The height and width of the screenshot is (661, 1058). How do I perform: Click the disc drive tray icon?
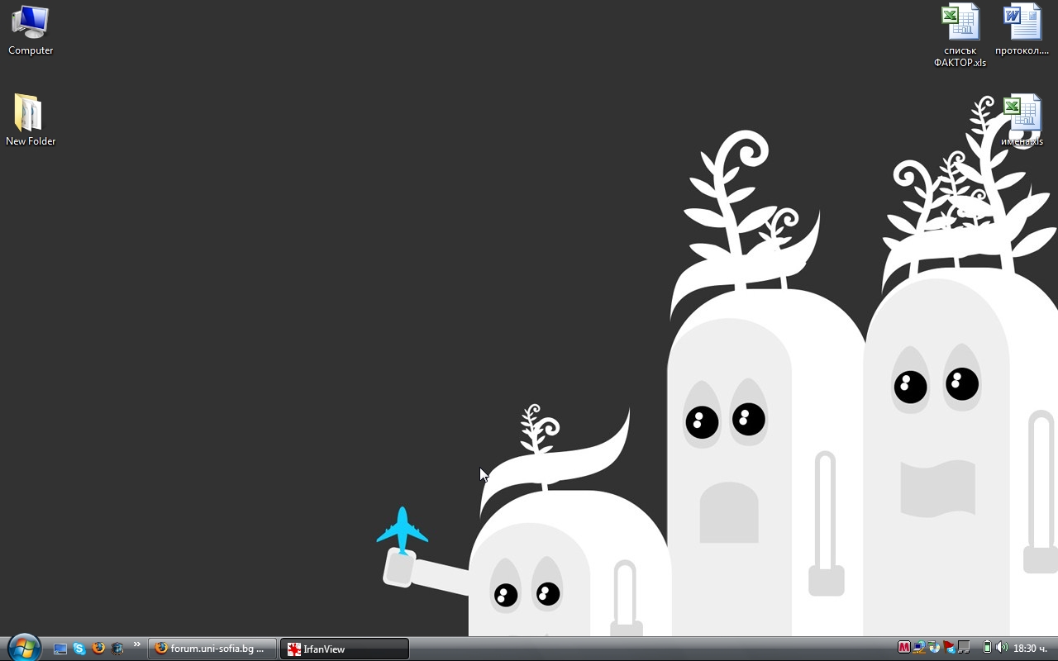coord(933,648)
